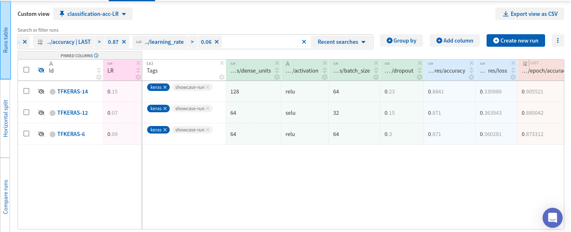
Task: Open the chat support bubble
Action: coord(553,218)
